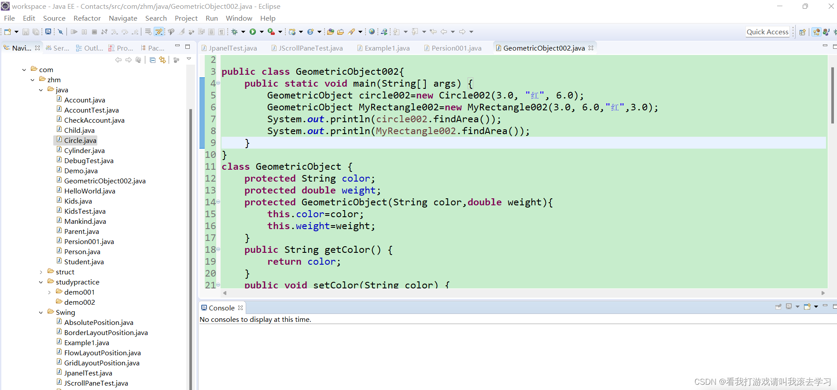Switch to the Outline view tab
This screenshot has height=390, width=837.
(x=89, y=48)
